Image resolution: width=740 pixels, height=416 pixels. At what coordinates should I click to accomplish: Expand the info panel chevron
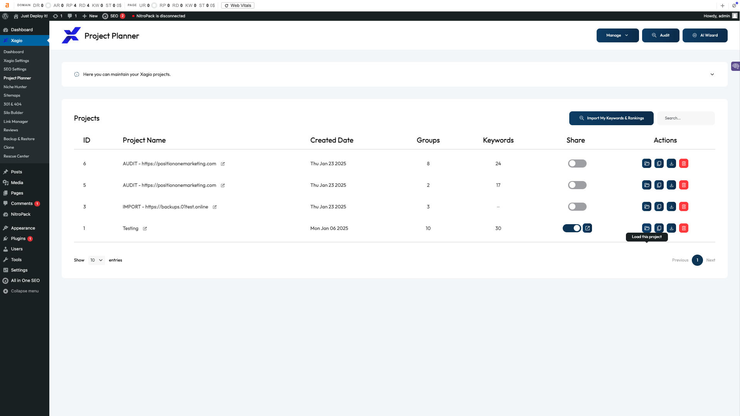712,74
